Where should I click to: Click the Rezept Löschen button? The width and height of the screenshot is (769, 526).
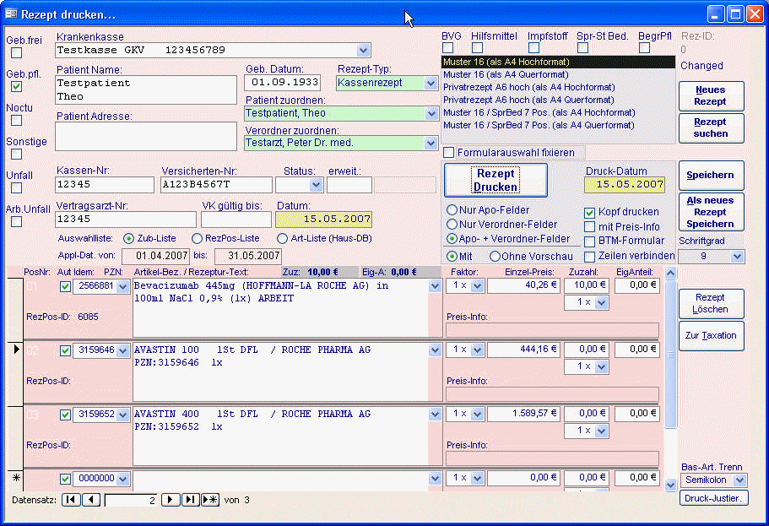(x=711, y=303)
